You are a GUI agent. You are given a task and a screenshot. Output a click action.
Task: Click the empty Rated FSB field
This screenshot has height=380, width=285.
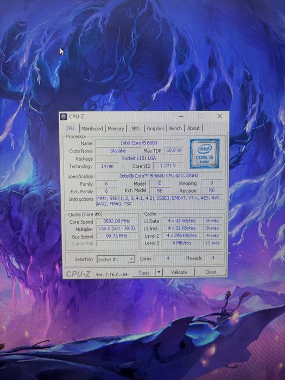[x=117, y=243]
